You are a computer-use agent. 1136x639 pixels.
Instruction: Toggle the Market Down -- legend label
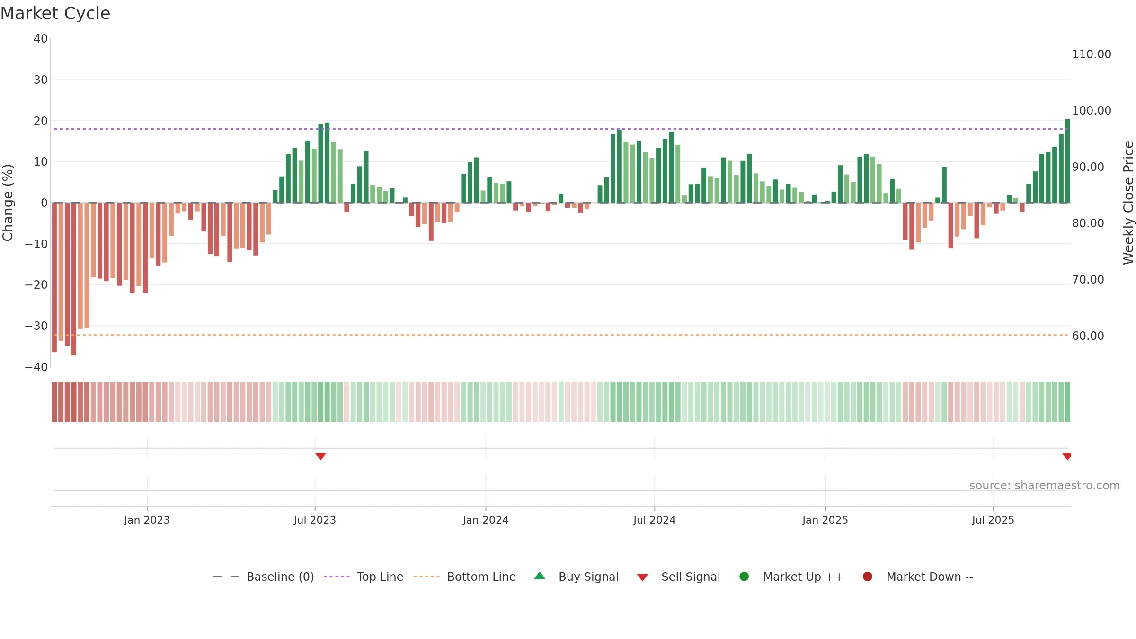point(930,577)
